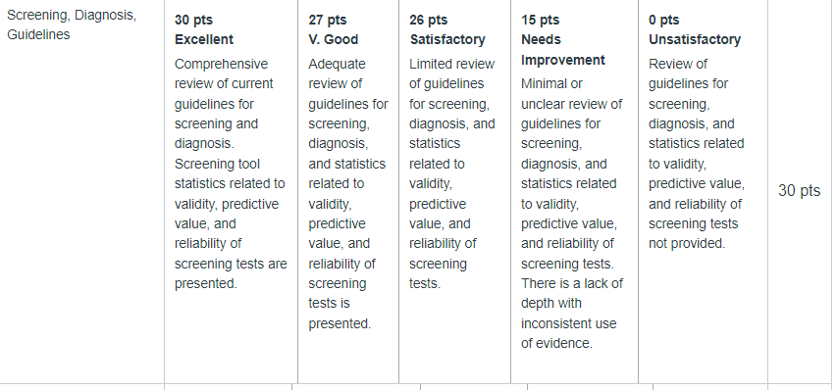
Task: Click the 'Needs Improvement' label text
Action: tap(563, 50)
